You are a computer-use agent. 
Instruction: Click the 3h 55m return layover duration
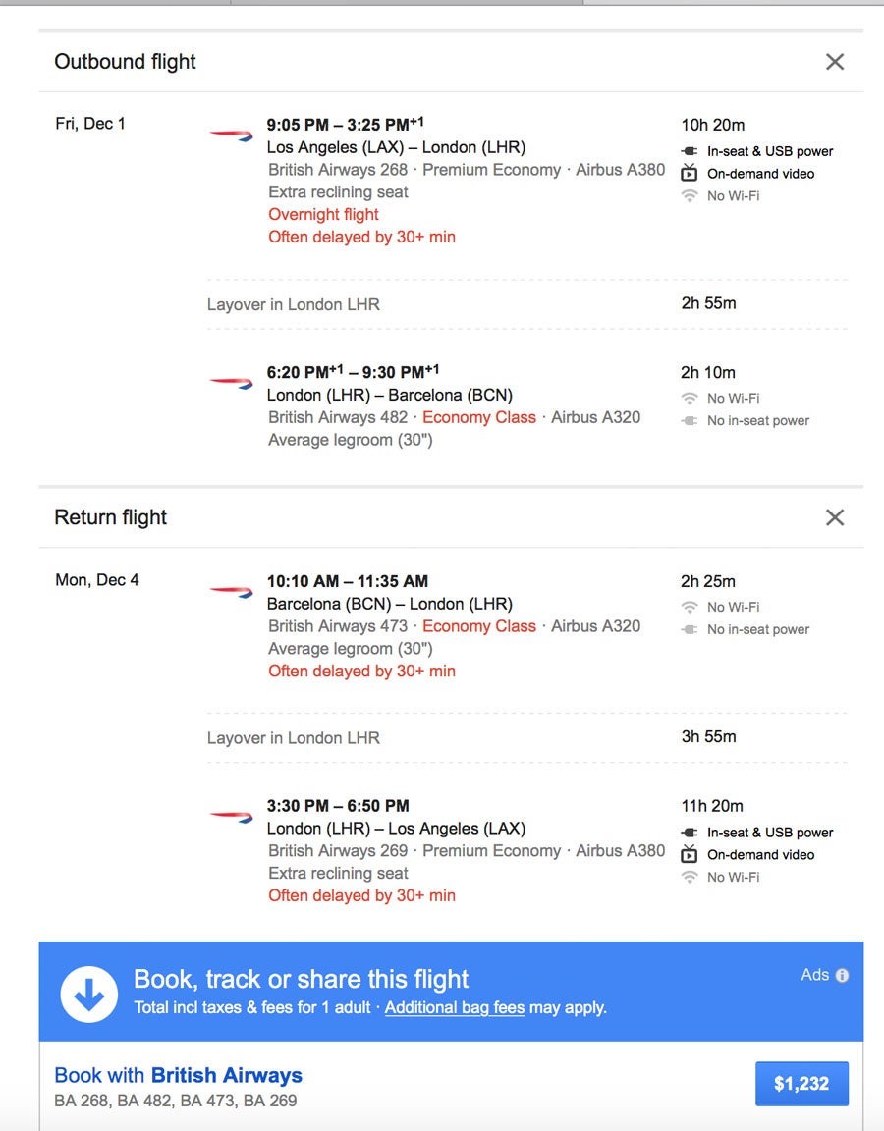pos(708,736)
